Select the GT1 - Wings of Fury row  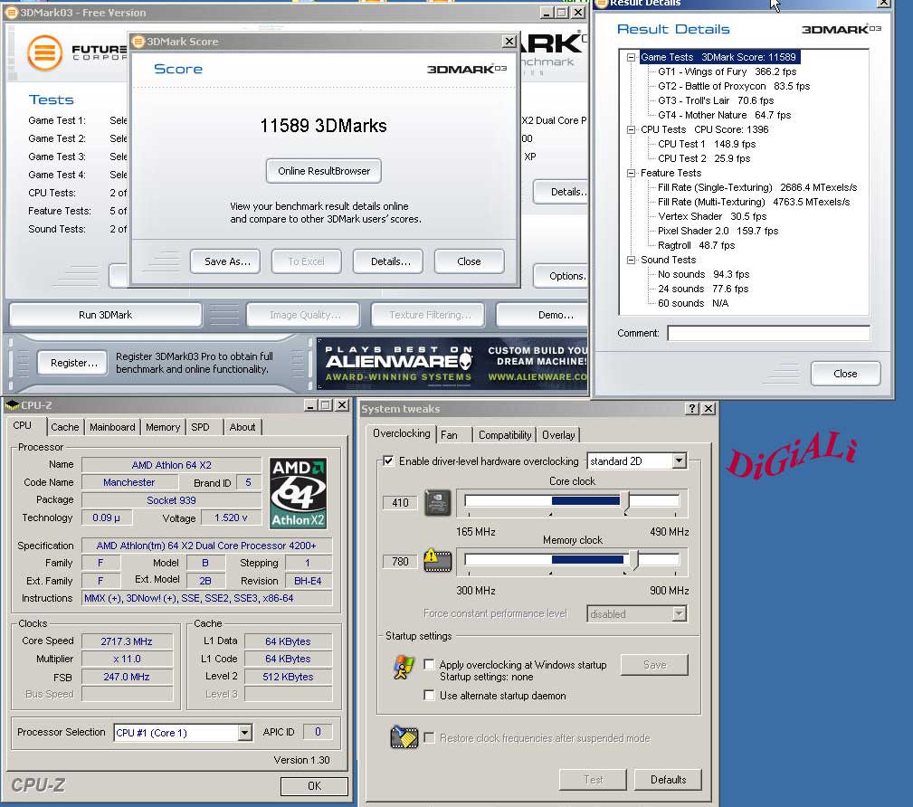click(727, 71)
